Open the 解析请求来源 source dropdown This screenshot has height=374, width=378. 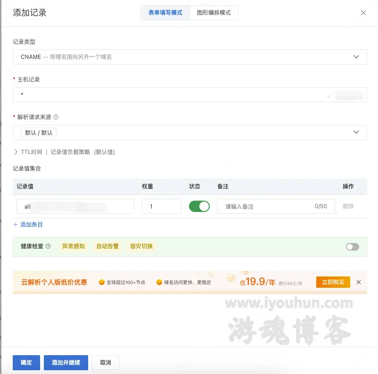click(189, 132)
